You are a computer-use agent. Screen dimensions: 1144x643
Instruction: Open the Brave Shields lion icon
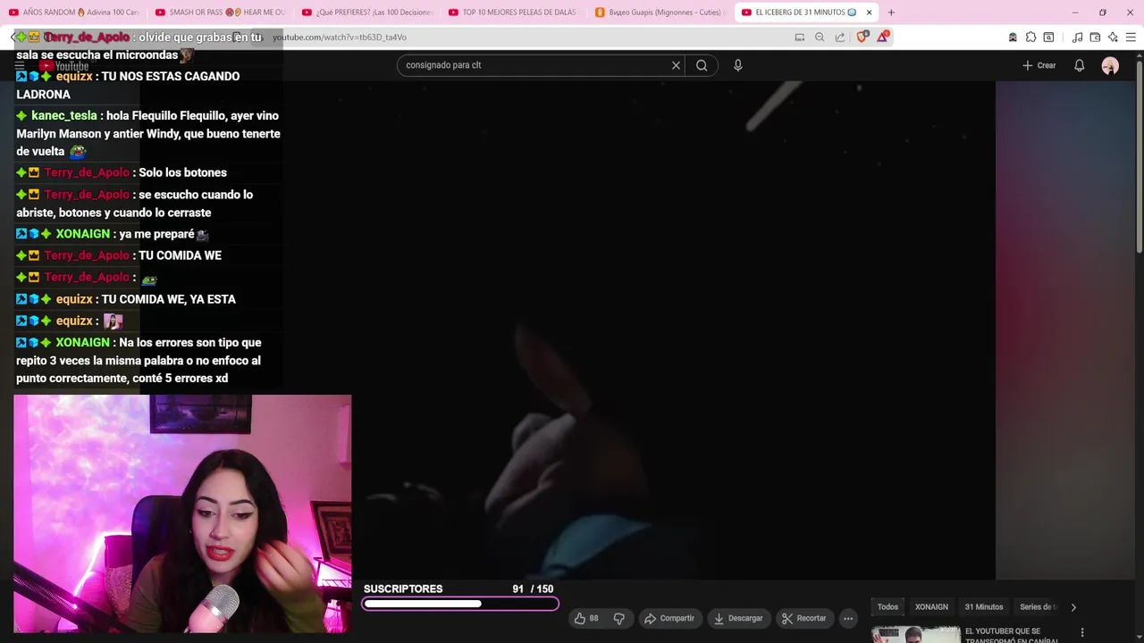862,37
